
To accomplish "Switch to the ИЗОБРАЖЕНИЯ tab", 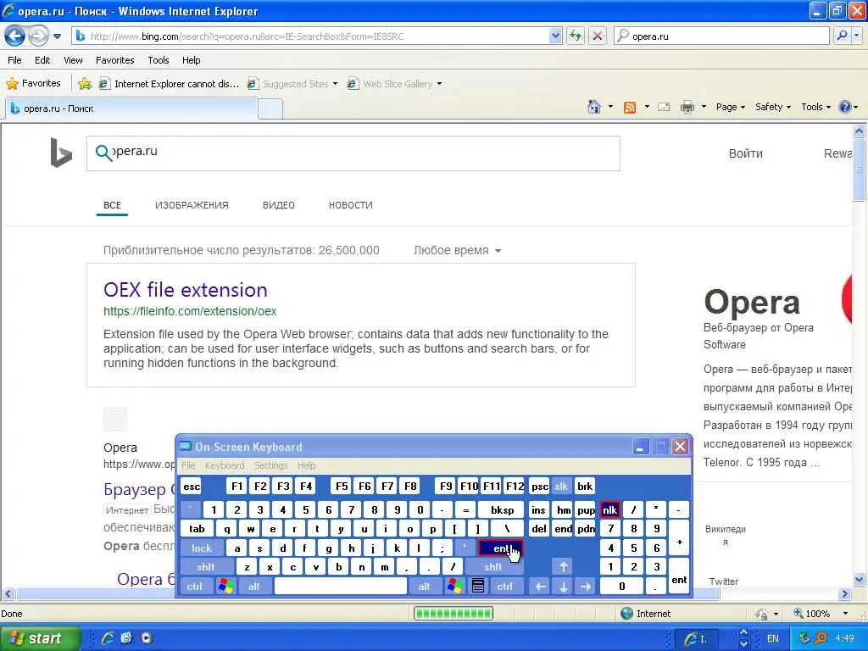I will click(x=192, y=205).
